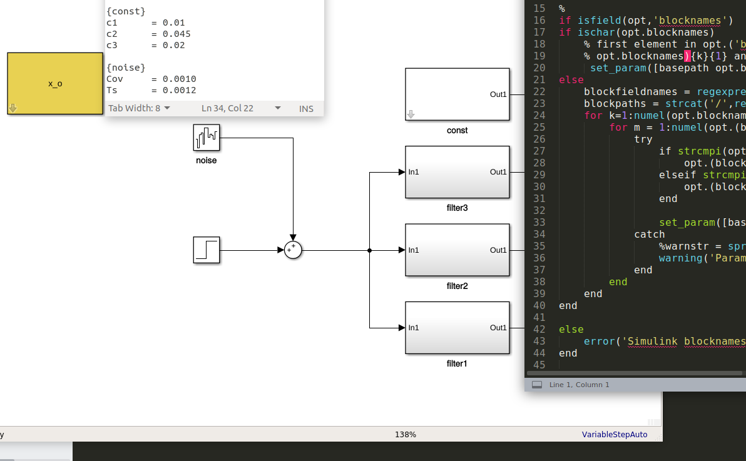The image size is (746, 461).
Task: Select the filter2 subsystem block
Action: coord(457,250)
